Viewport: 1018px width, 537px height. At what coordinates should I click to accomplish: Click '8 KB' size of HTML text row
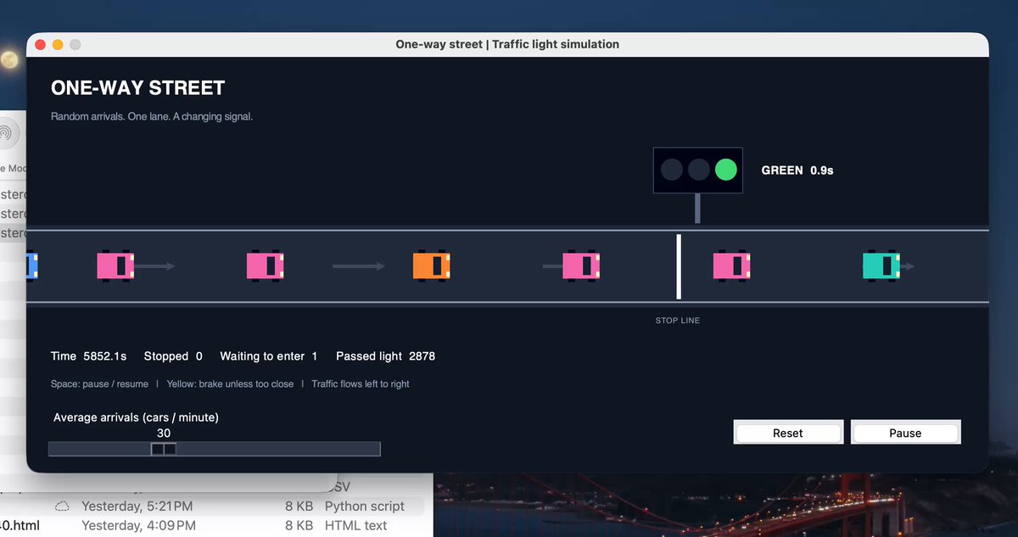(x=299, y=526)
